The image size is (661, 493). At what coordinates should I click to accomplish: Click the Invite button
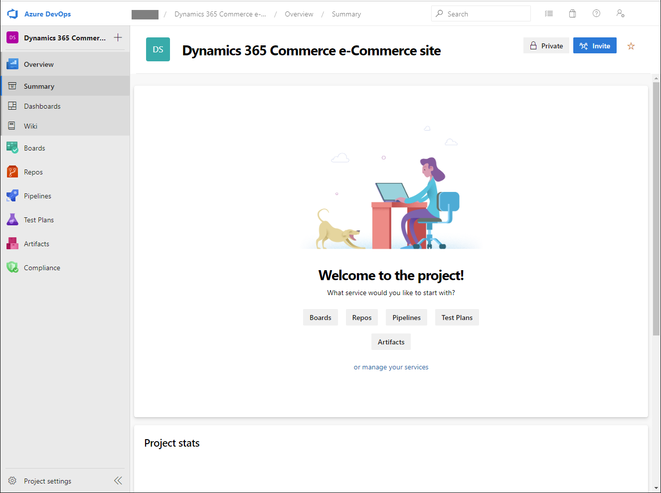595,45
